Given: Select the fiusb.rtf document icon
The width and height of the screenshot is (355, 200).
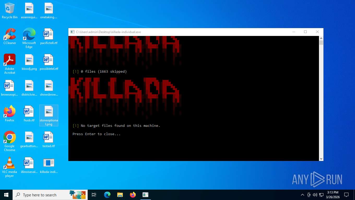Looking at the screenshot, I should (29, 114).
